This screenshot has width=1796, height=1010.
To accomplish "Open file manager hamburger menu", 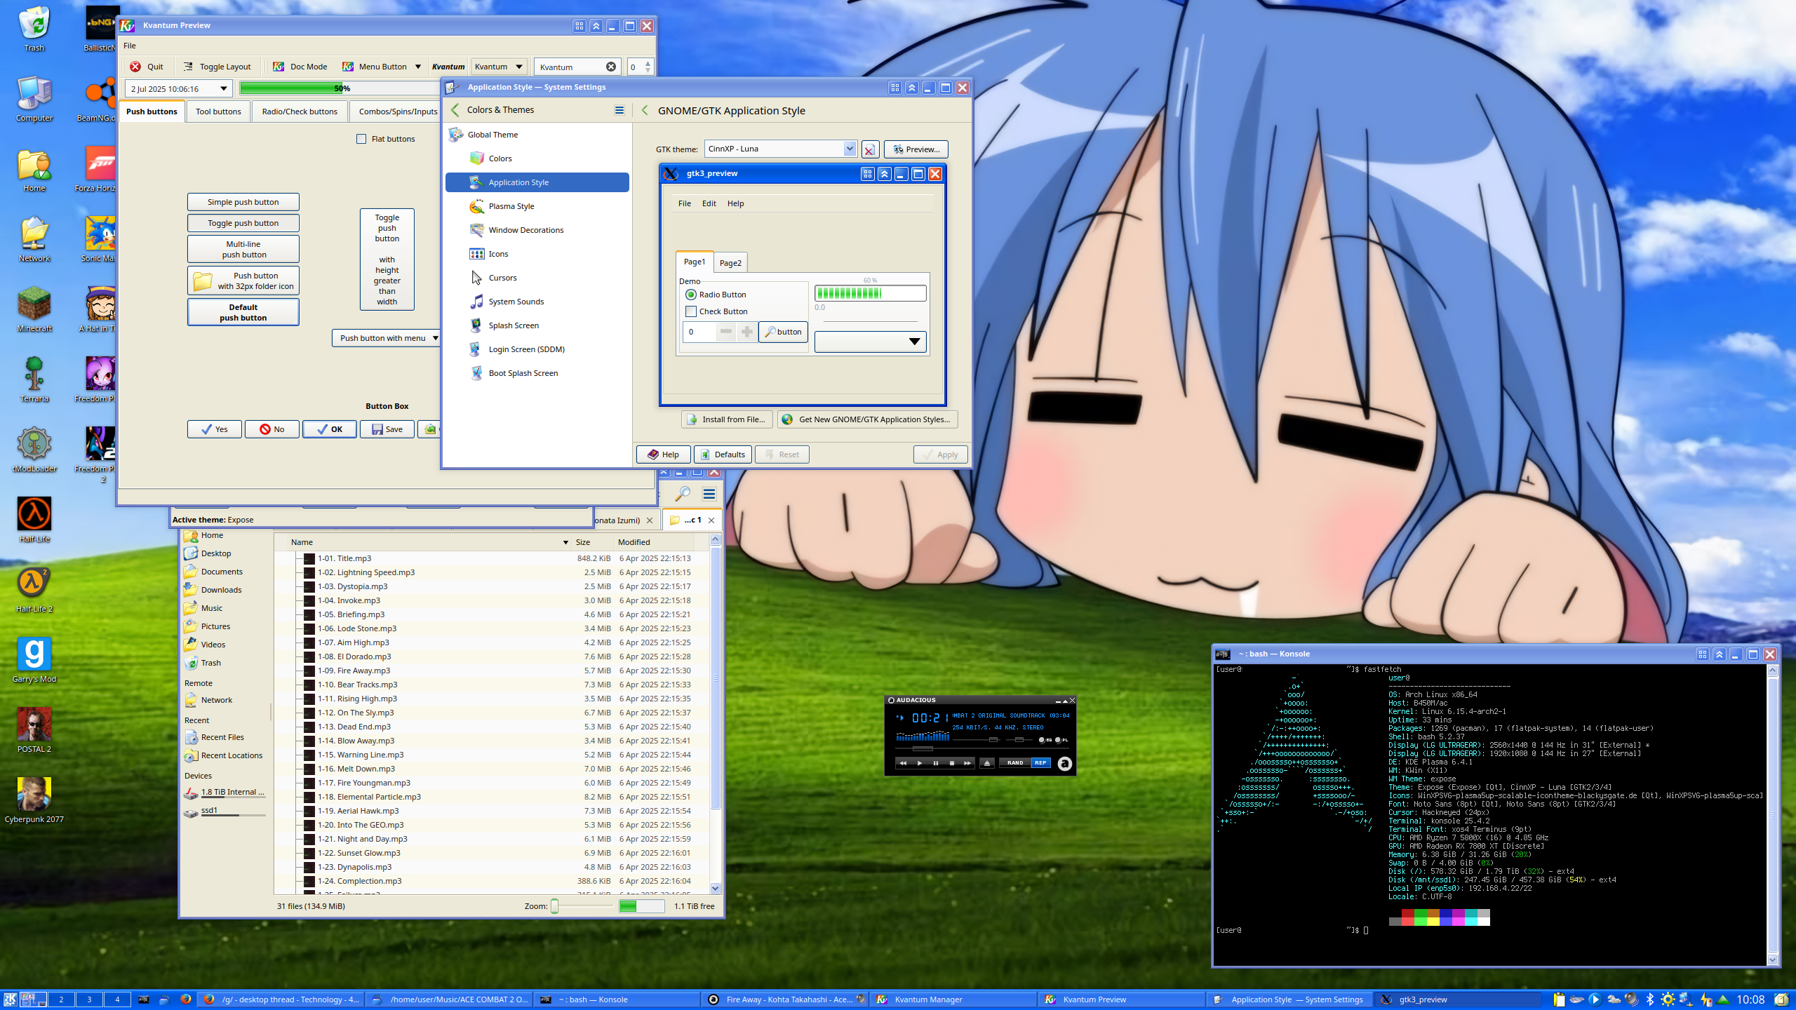I will click(709, 494).
